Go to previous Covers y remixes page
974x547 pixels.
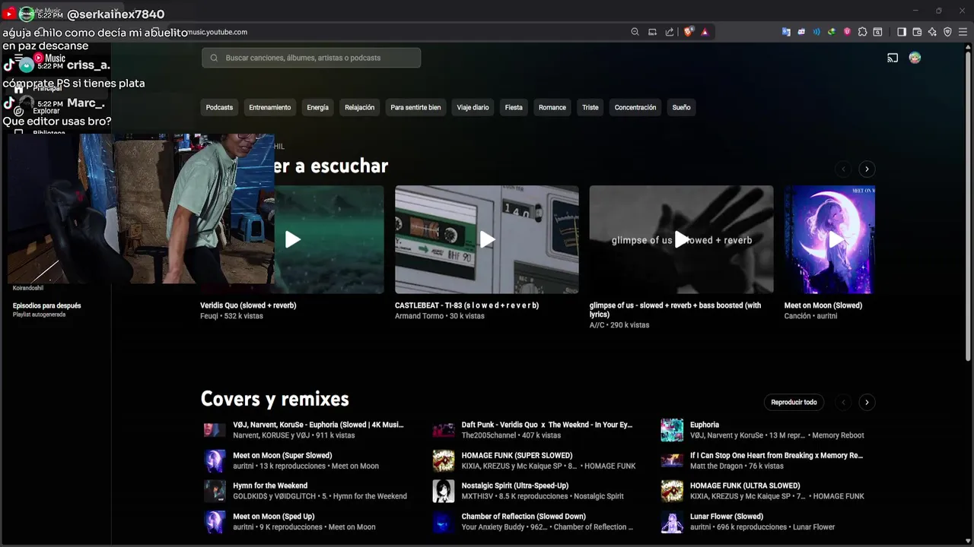[x=842, y=402]
